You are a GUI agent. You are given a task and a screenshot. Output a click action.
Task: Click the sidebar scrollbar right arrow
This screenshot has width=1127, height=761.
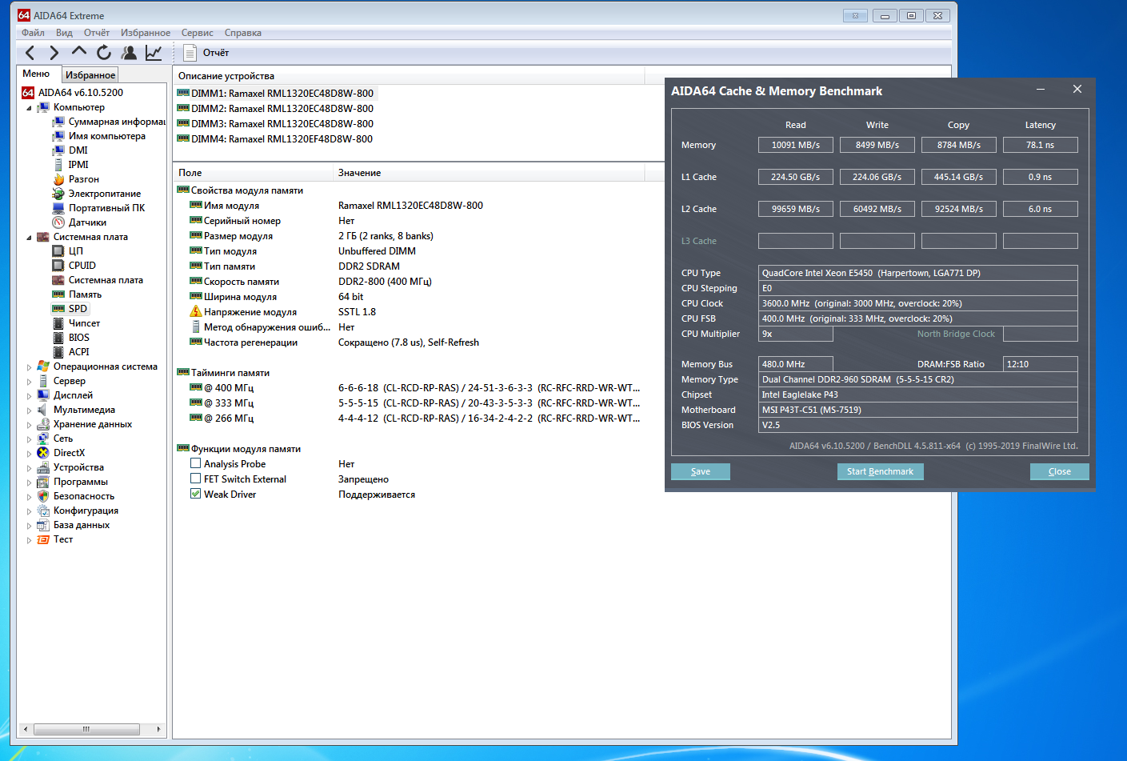tap(158, 729)
